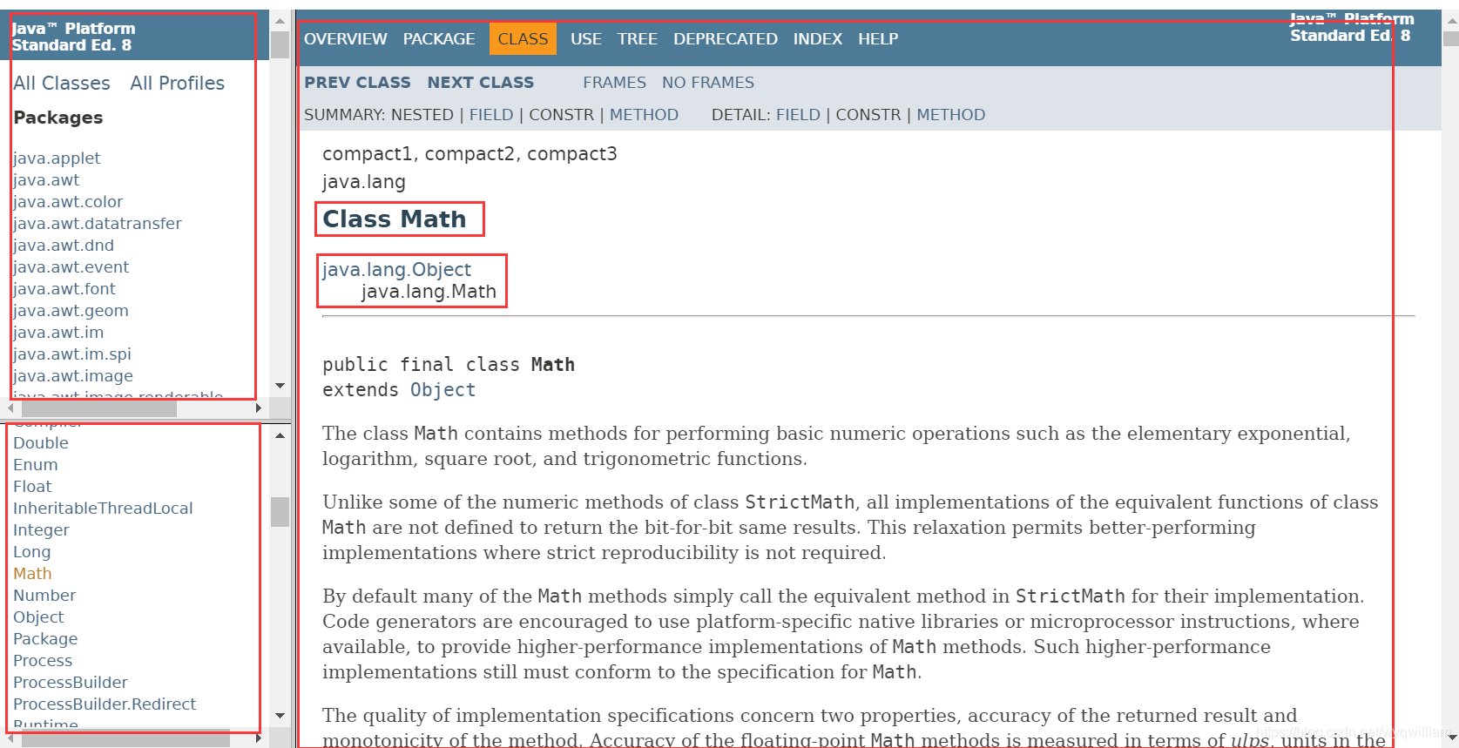The image size is (1459, 748).
Task: Click the 'Class Math' heading text
Action: click(395, 219)
